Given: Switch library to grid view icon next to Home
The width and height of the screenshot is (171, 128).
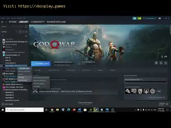Looking at the screenshot, I should coord(26,27).
